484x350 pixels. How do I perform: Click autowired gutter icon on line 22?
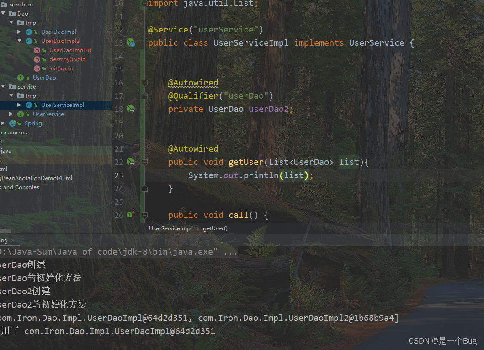pos(131,162)
